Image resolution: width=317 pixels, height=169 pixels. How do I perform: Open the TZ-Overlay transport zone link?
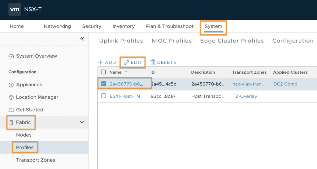click(x=245, y=96)
